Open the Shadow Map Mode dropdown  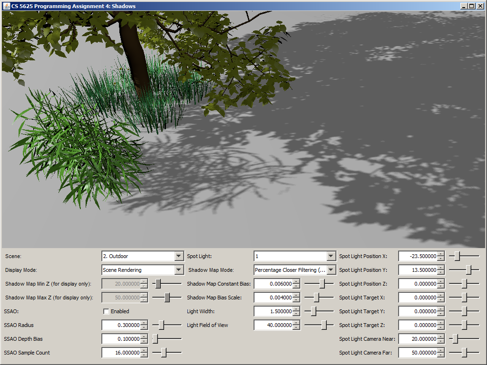point(331,270)
